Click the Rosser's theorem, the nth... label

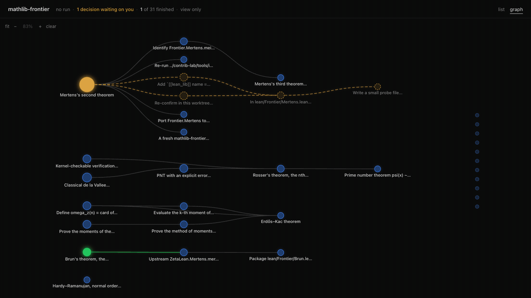[x=281, y=175]
